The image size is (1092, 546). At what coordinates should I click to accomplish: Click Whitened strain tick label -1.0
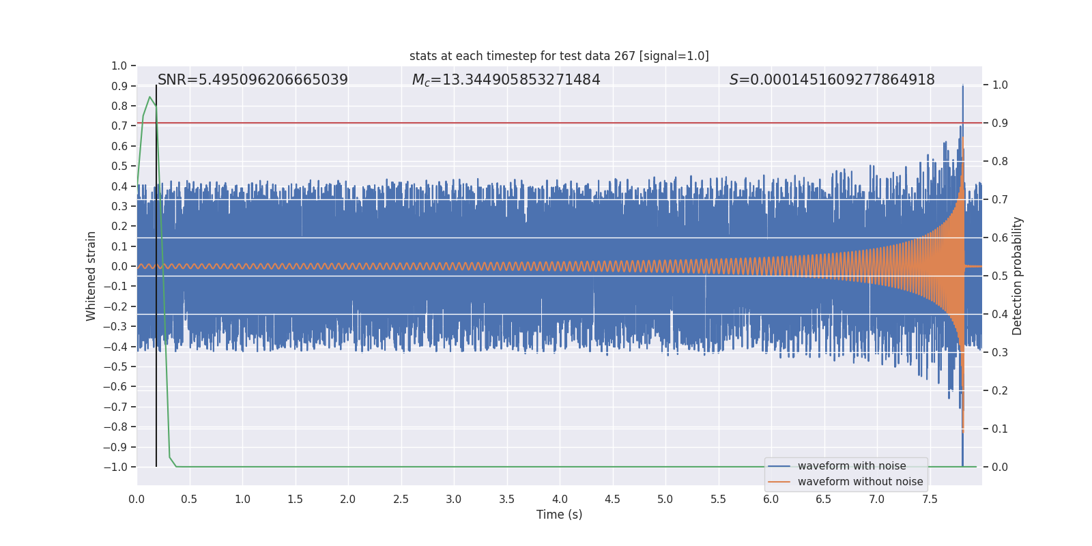tap(116, 467)
